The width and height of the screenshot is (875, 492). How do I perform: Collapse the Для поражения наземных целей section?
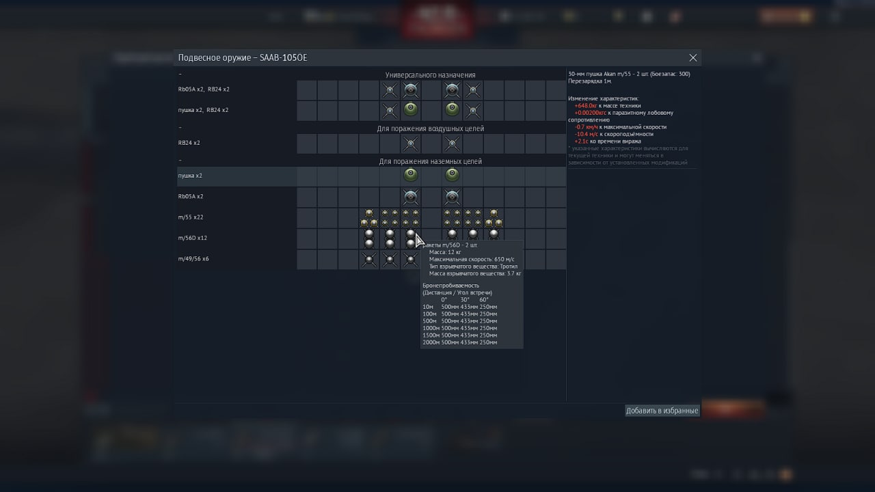click(180, 161)
